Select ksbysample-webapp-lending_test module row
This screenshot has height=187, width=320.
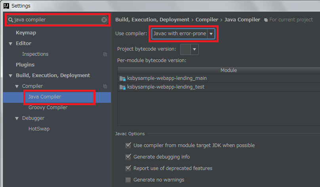tap(219, 87)
